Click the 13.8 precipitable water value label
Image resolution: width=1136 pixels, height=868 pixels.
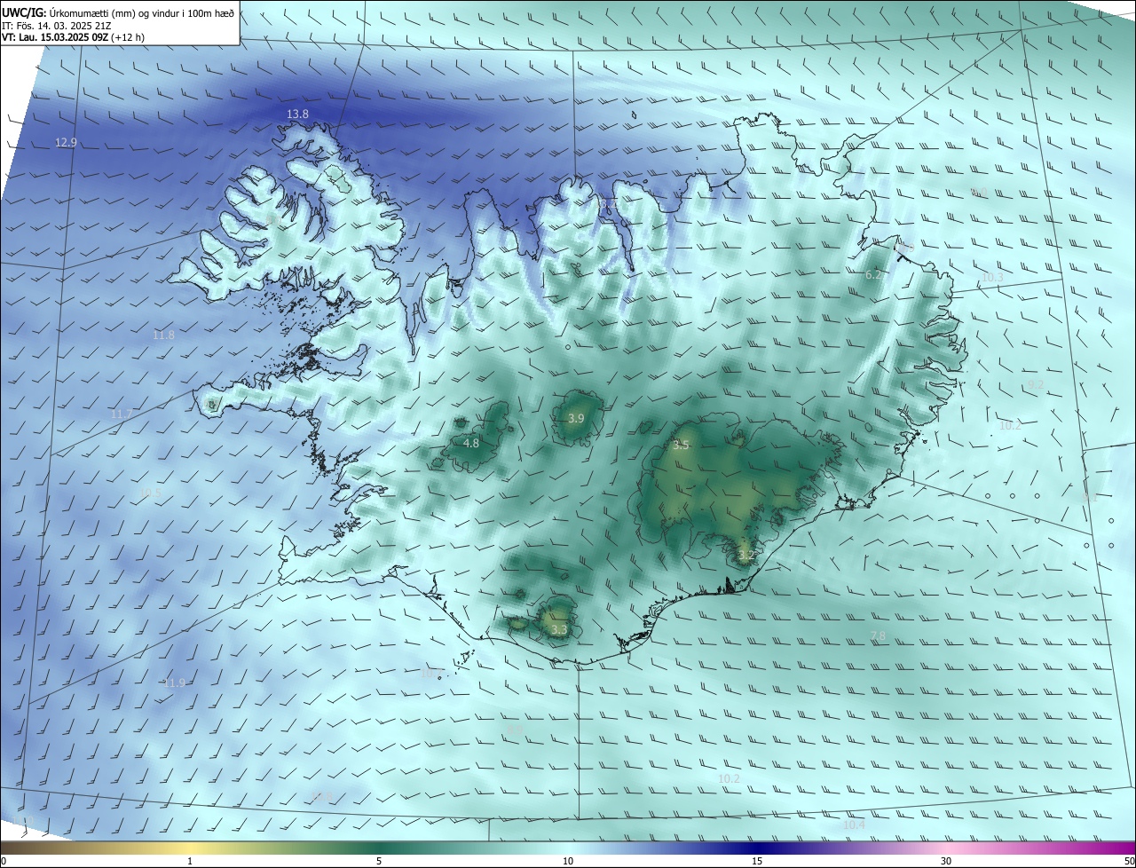tap(297, 114)
